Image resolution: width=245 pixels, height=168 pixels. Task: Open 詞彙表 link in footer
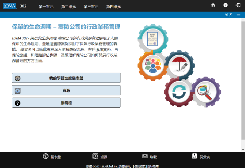[x=205, y=157]
